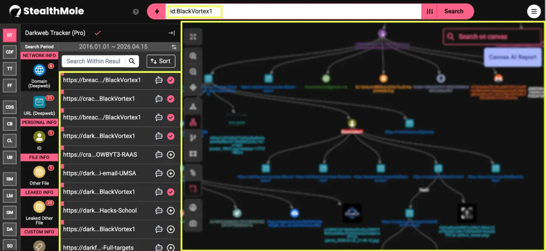
Task: Open AI bot icon for OWBYT3-RAAS result
Action: point(159,155)
